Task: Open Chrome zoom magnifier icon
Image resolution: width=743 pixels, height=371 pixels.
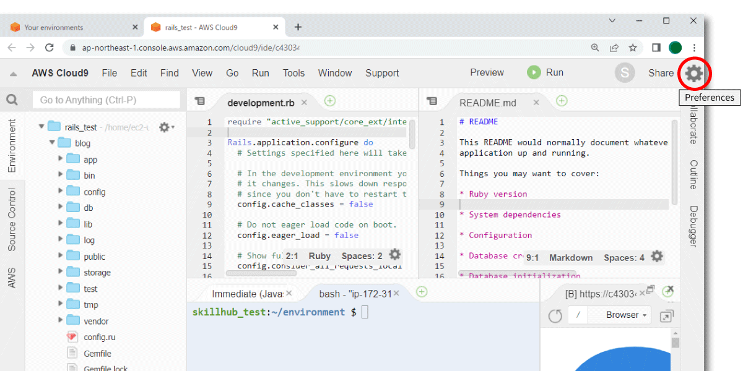Action: 595,48
